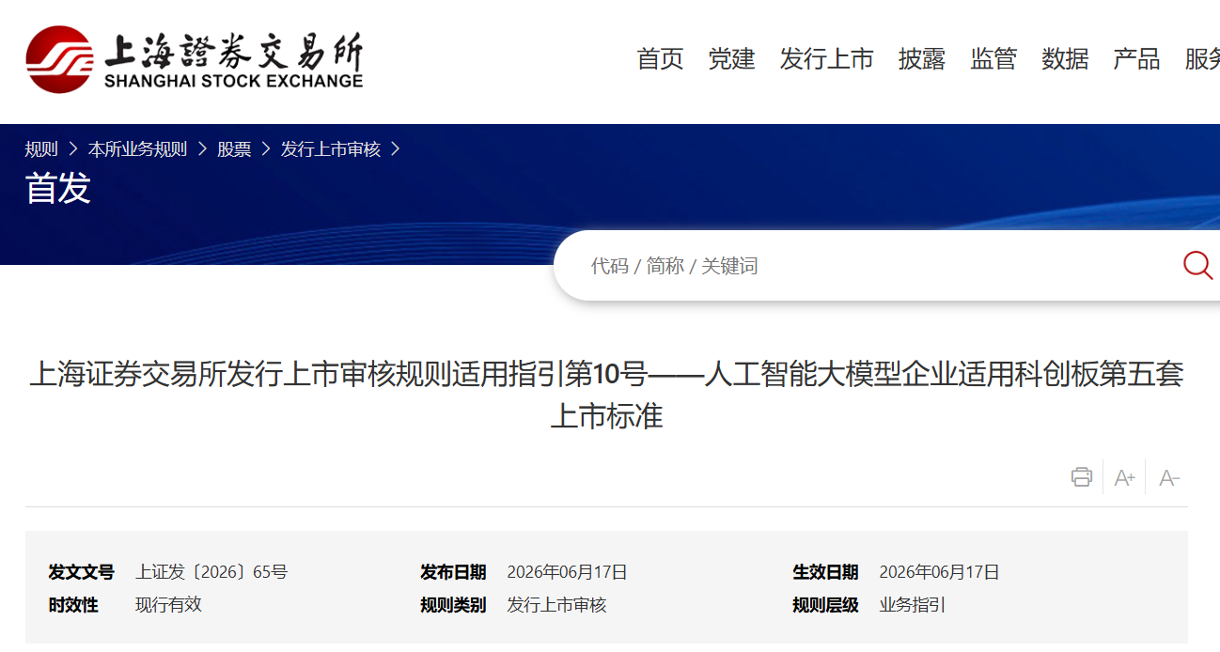Open the 产品 navigation menu
Viewport: 1220px width, 652px height.
(x=1136, y=59)
